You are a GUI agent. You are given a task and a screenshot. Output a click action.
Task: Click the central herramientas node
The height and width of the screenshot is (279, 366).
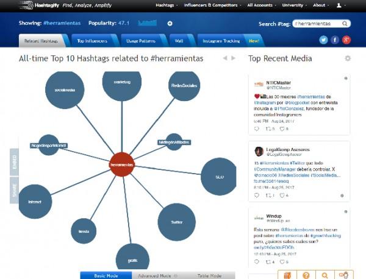pyautogui.click(x=121, y=164)
